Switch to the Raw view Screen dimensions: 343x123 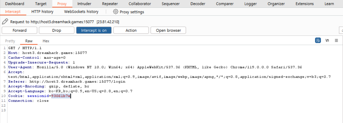pos(29,41)
